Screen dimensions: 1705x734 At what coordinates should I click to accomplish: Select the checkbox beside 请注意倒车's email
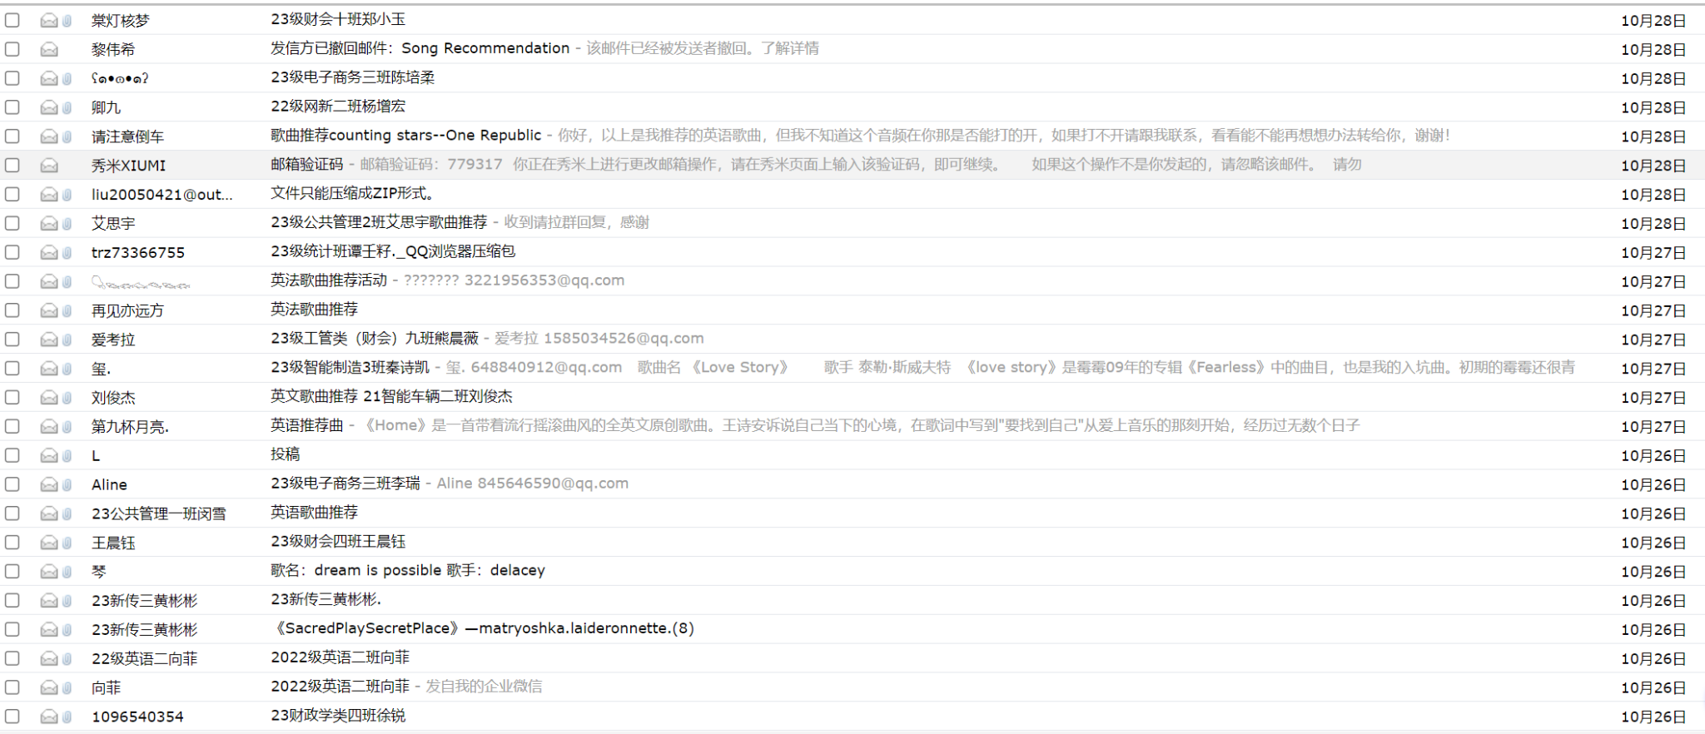(x=12, y=136)
